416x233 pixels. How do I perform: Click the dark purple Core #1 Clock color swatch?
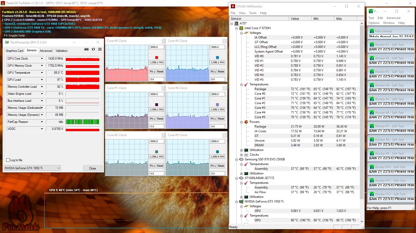[x=157, y=105]
